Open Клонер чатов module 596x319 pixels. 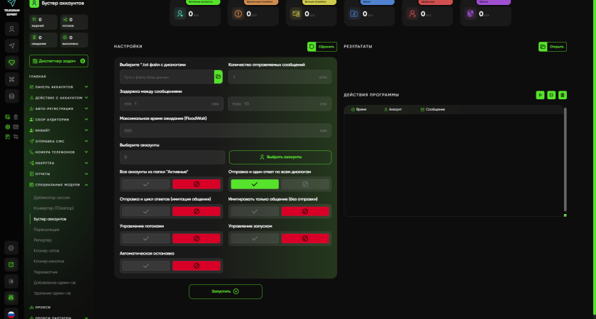point(46,251)
